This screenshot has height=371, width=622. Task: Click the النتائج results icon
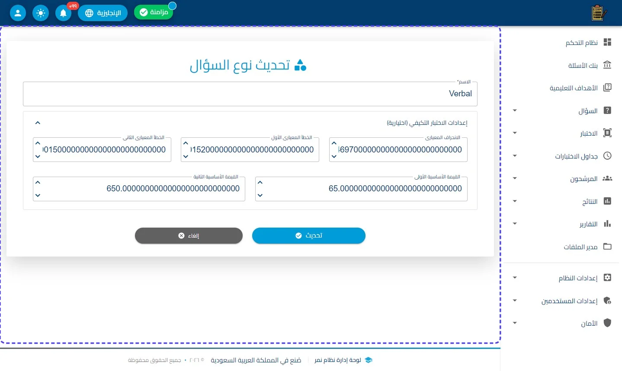point(607,201)
